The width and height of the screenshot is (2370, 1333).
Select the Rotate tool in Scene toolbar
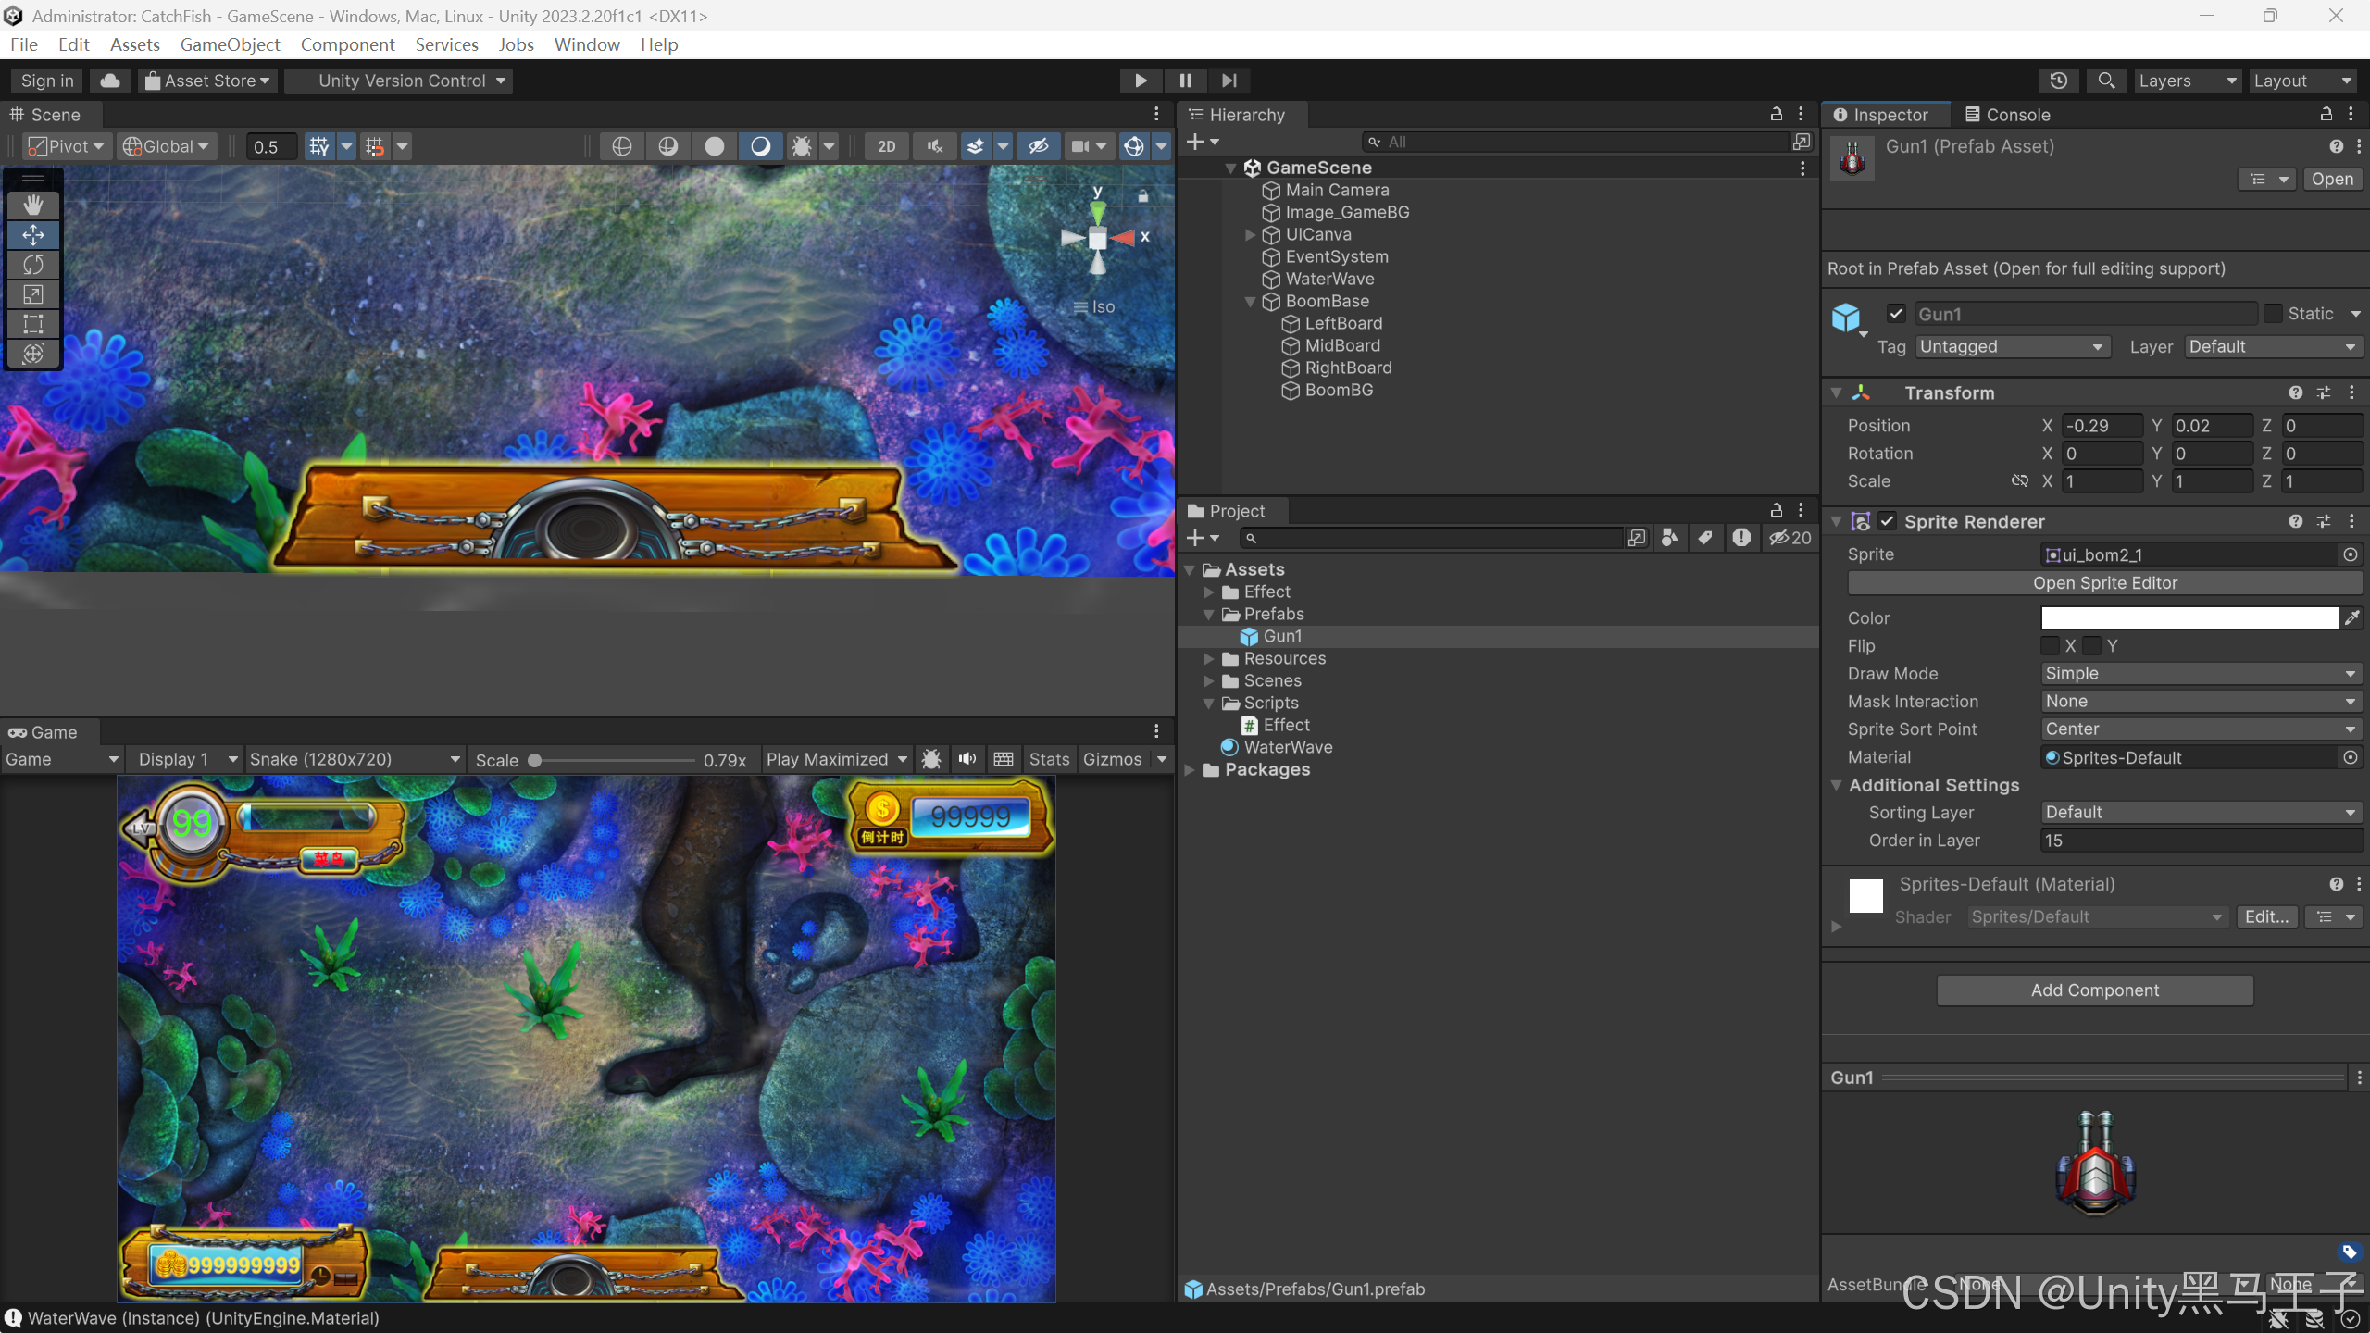pos(33,265)
